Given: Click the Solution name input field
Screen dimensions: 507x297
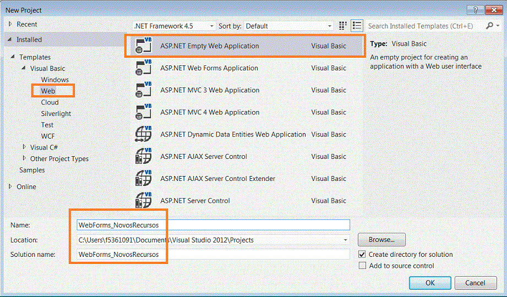Looking at the screenshot, I should click(x=214, y=254).
